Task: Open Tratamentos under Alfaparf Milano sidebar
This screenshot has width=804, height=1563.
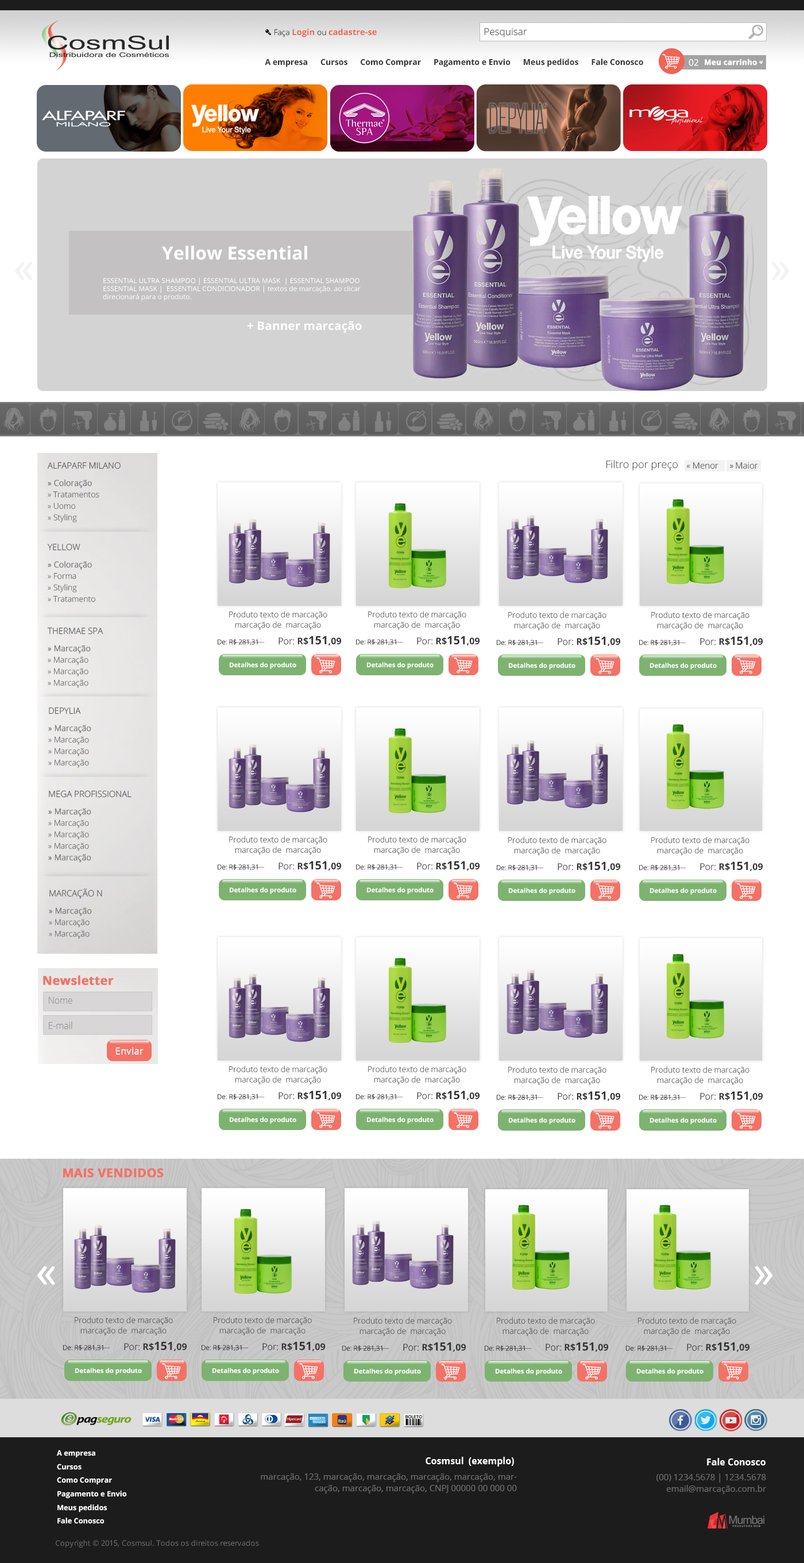Action: (x=76, y=494)
